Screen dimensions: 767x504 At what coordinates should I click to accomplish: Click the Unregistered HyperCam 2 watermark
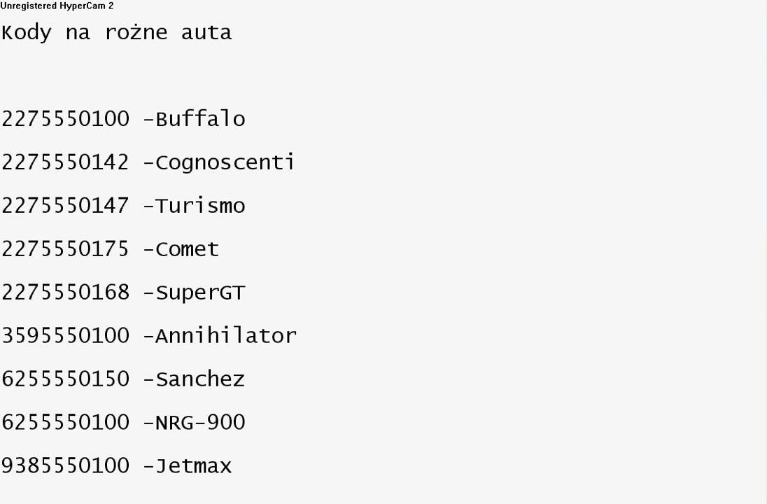57,6
